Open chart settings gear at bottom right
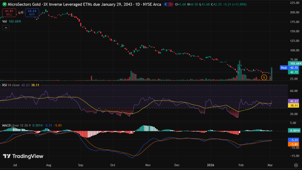Screen dimensions: 302x170 click(x=296, y=165)
